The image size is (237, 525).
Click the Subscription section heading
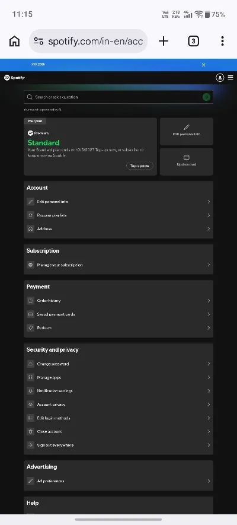(43, 251)
